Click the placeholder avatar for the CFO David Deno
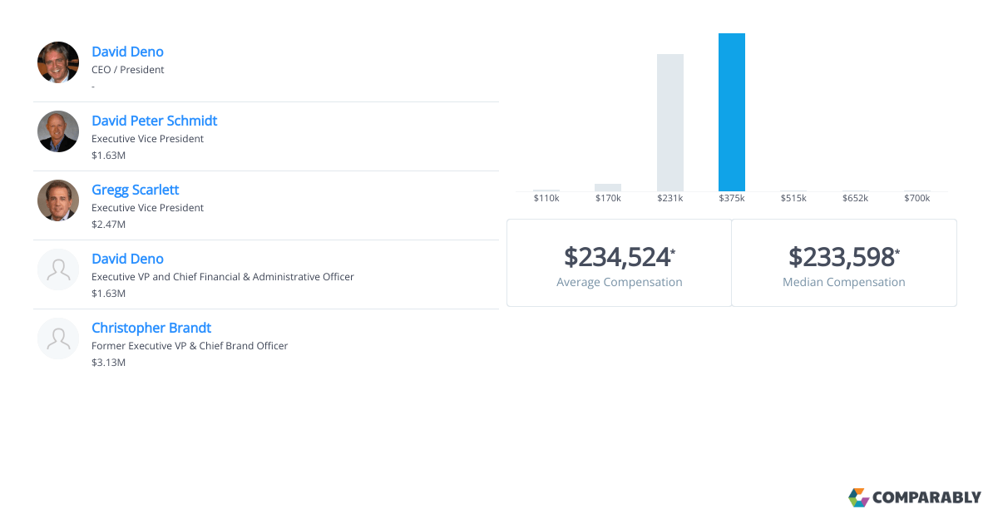The image size is (998, 524). tap(57, 269)
